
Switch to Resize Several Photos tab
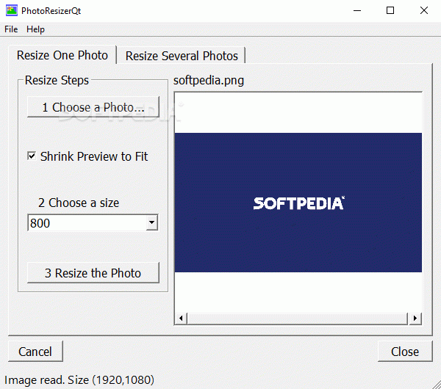pyautogui.click(x=182, y=56)
